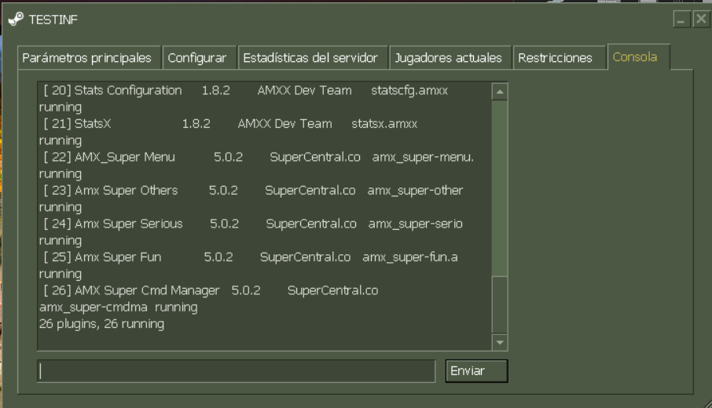Select the Consola tab
Screen dimensions: 712x408
click(638, 56)
